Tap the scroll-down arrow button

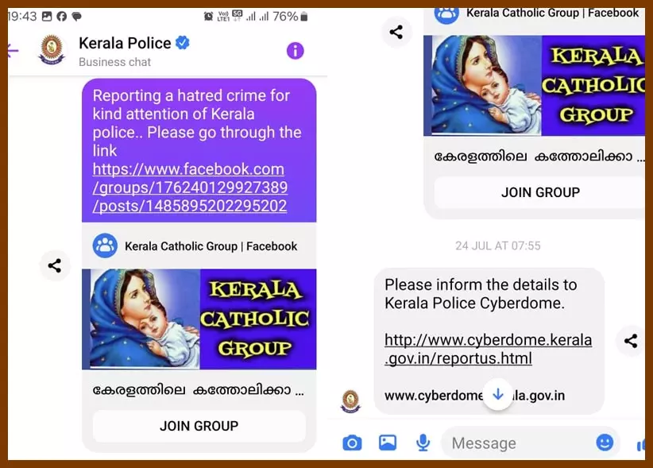pyautogui.click(x=498, y=394)
